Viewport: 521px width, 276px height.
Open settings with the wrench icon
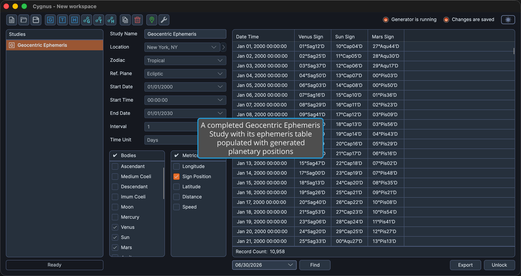164,20
